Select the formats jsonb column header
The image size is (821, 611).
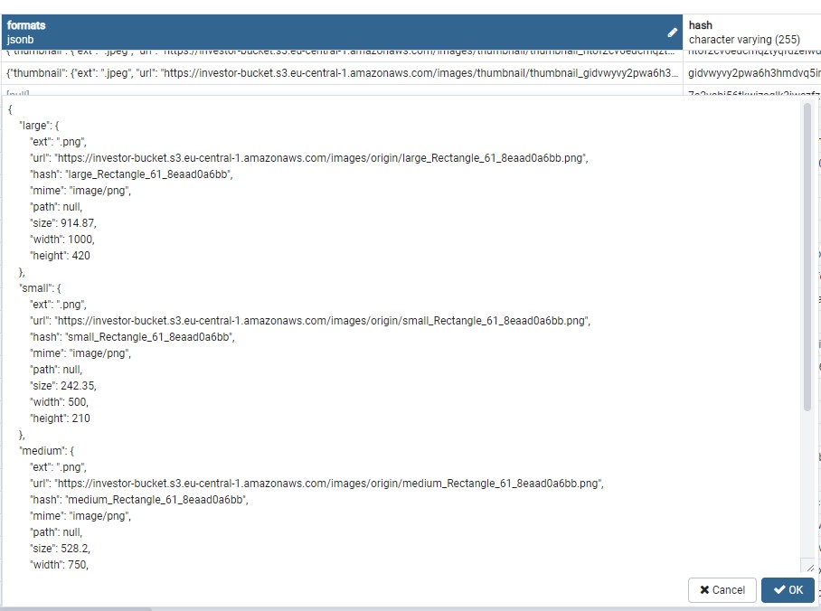[342, 32]
